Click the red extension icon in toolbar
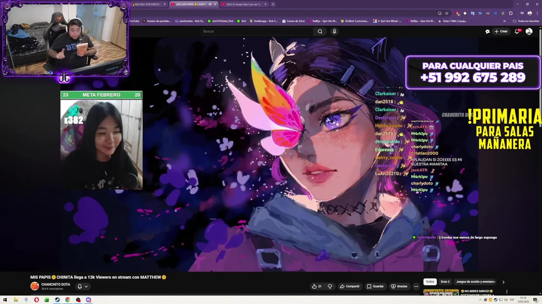The width and height of the screenshot is (542, 304). tap(457, 13)
